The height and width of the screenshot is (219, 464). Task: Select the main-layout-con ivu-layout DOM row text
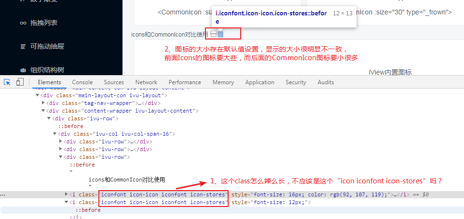click(x=104, y=95)
